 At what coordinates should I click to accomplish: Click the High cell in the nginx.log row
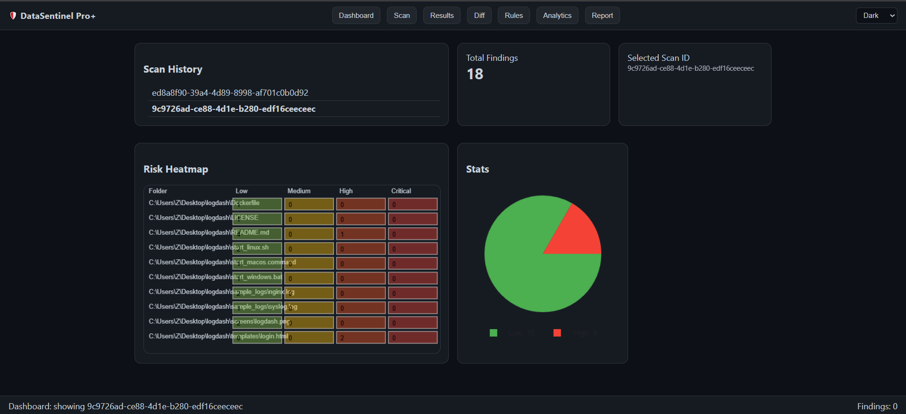click(361, 293)
